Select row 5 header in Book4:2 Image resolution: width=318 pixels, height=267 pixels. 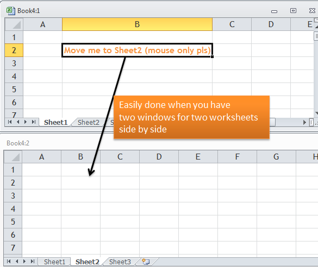pyautogui.click(x=13, y=221)
